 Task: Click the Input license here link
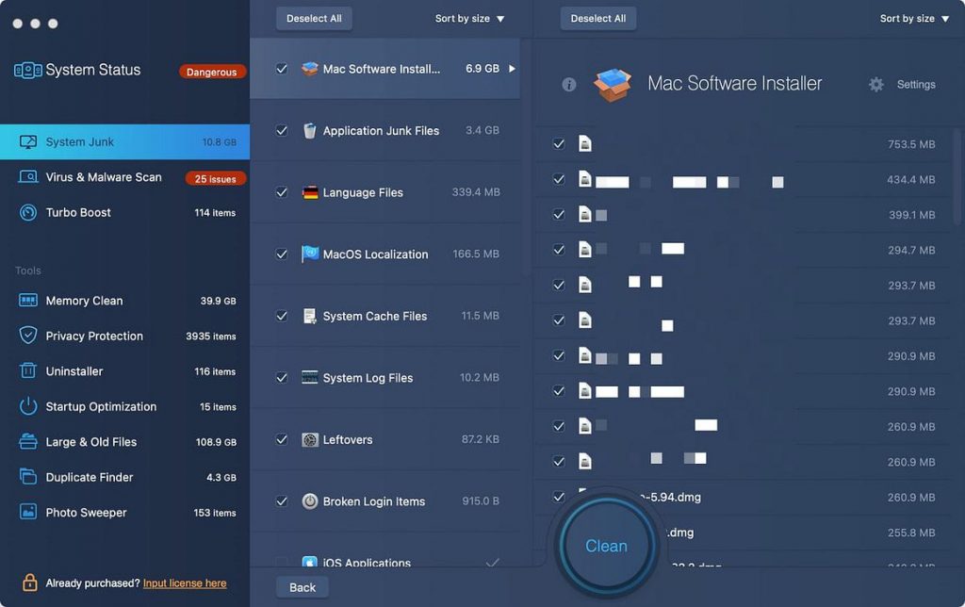click(x=185, y=583)
